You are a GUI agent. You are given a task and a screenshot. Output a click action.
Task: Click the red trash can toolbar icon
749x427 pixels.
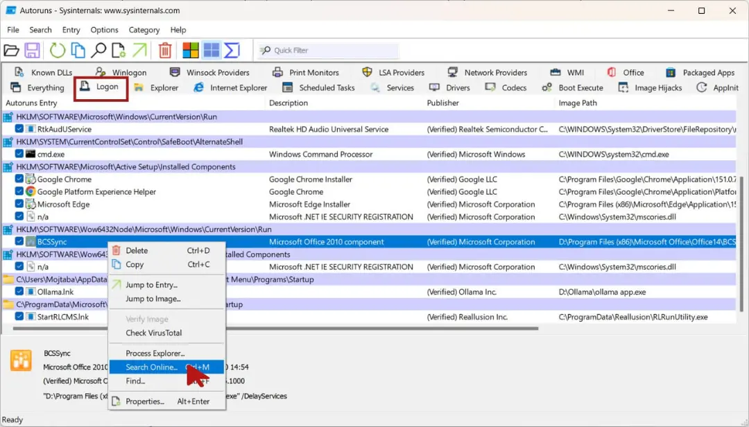tap(165, 50)
